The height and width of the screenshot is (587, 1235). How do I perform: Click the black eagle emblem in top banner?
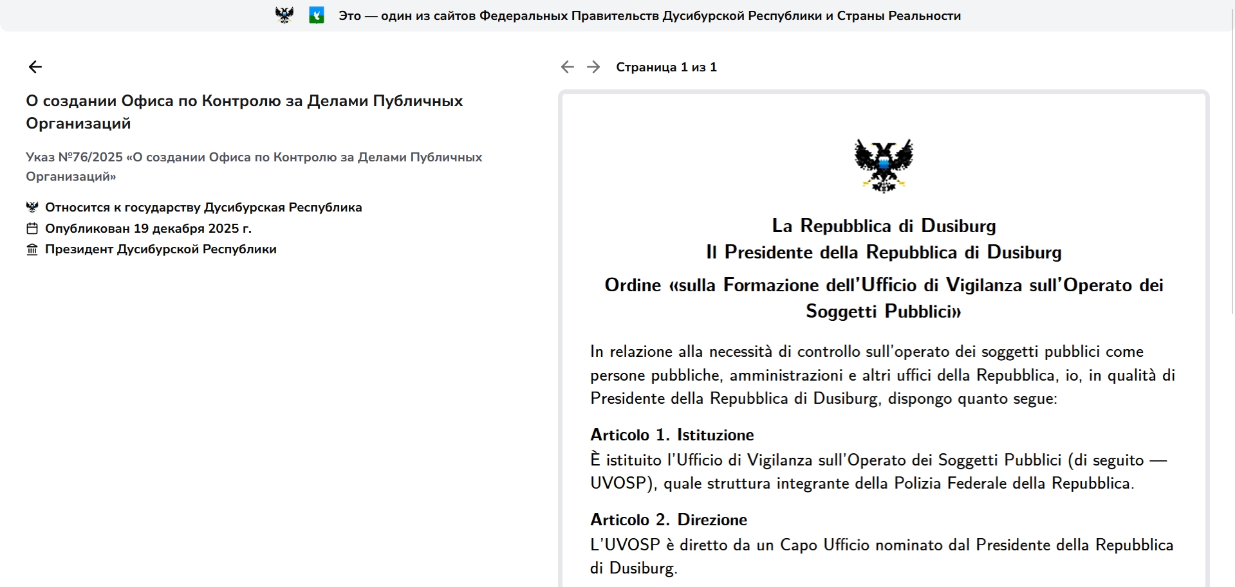coord(284,15)
